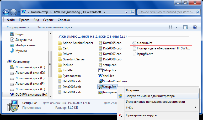The height and width of the screenshot is (120, 203).
Task: Click the search field for DVD RW drive
Action: (166, 12)
